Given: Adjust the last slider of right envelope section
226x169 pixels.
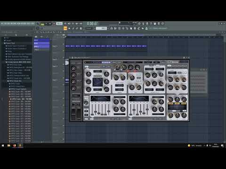Looking at the screenshot, I should coord(147,109).
